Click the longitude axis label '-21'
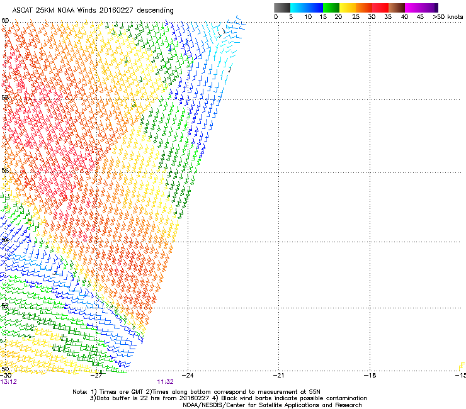The image size is (466, 409). click(278, 375)
